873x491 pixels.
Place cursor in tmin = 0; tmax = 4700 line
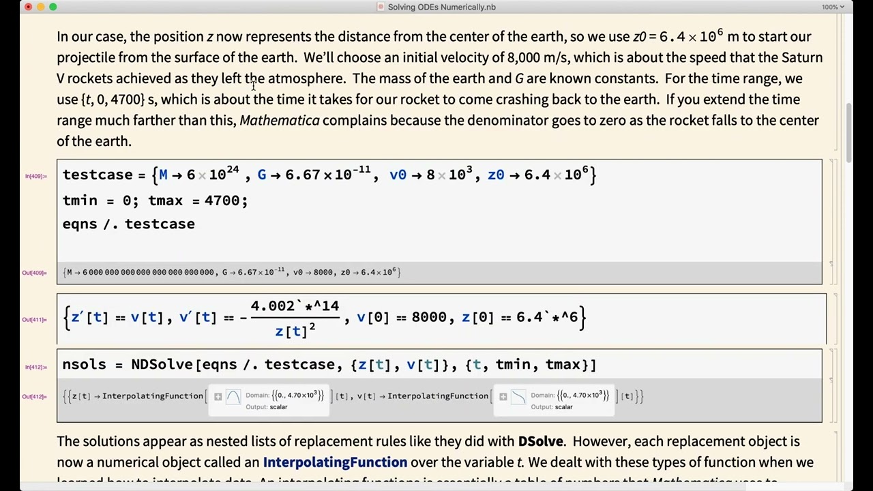pos(155,200)
